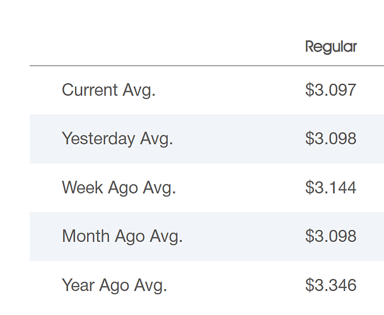Image resolution: width=384 pixels, height=315 pixels.
Task: Click the week ago price $3.144
Action: 330,188
